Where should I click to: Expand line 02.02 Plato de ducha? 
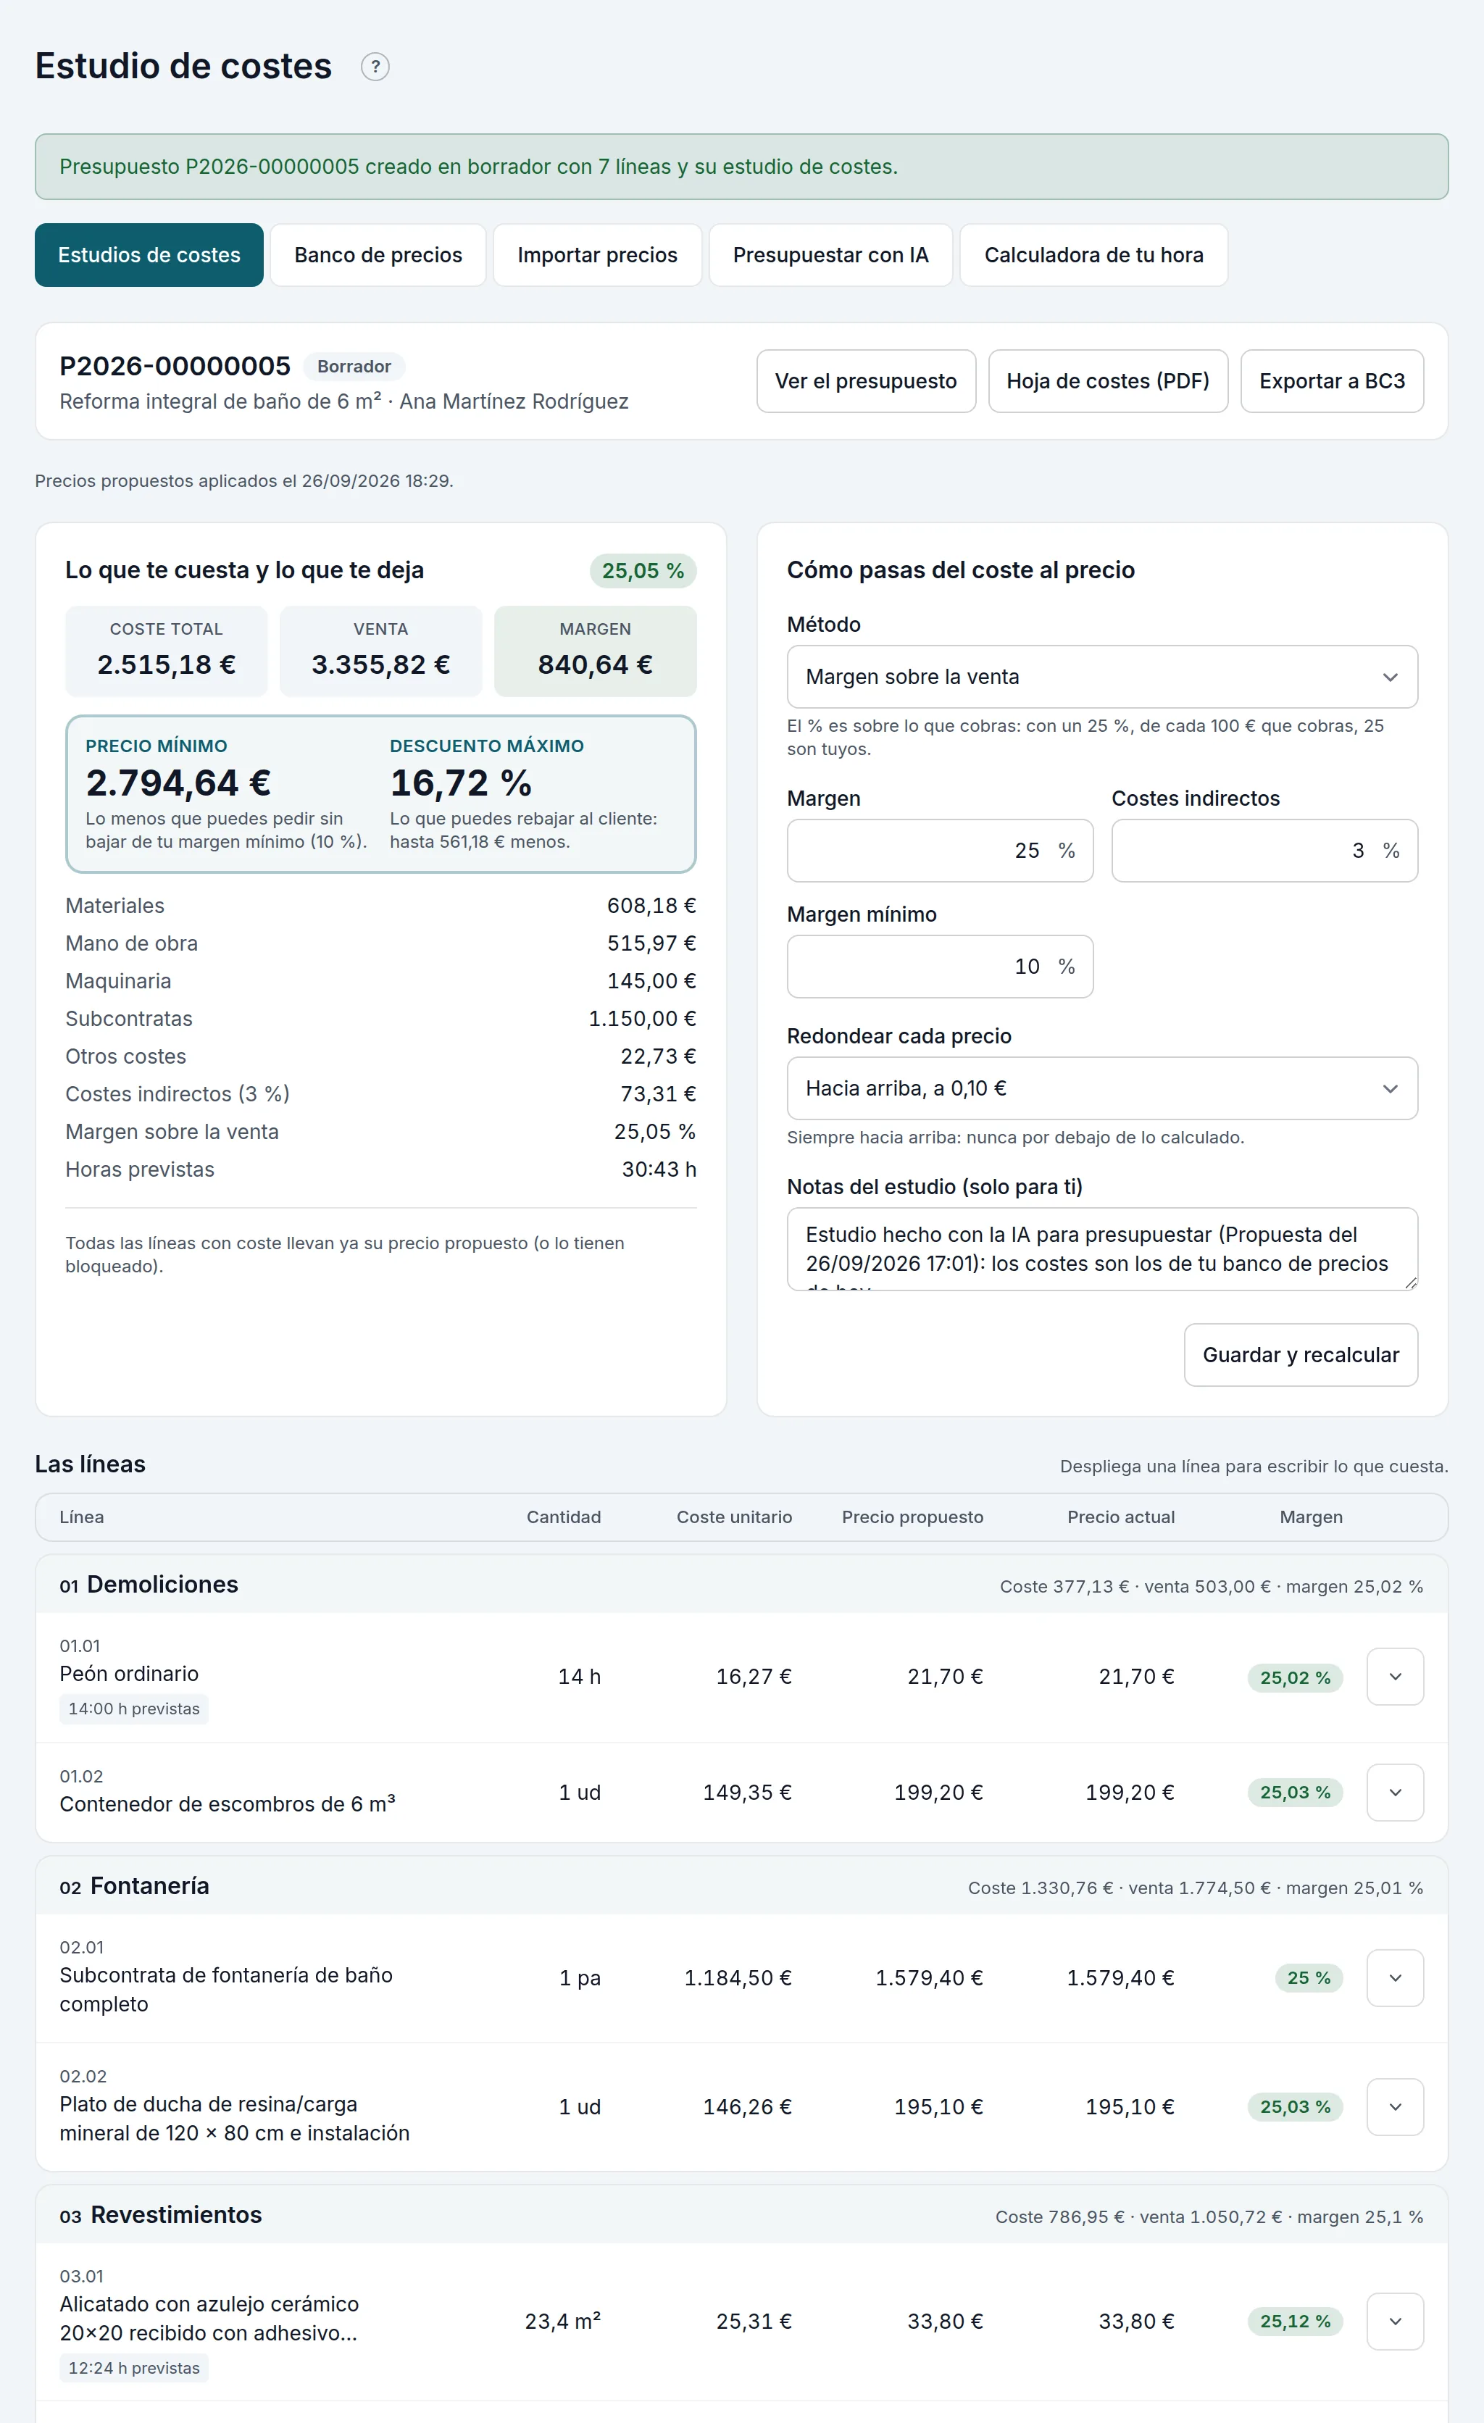pyautogui.click(x=1394, y=2106)
